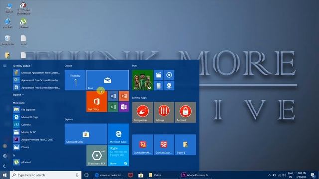Switch to Adobe Premiere Pro taskbar window
This screenshot has width=319, height=179.
(196, 175)
